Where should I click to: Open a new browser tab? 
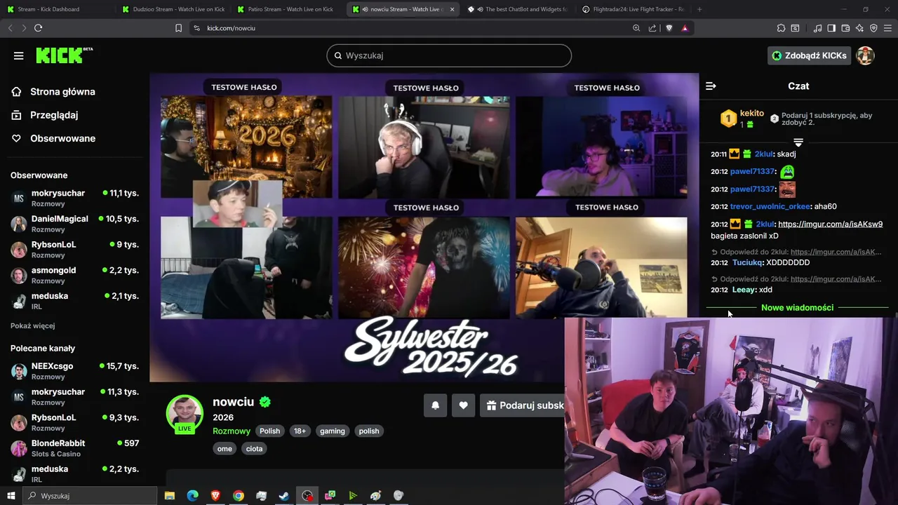tap(699, 9)
